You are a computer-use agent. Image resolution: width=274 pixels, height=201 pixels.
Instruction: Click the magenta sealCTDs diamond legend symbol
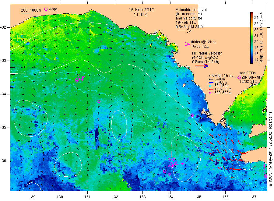[239, 77]
